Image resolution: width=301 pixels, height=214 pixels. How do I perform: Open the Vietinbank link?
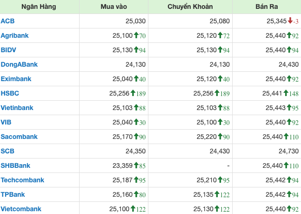[17, 108]
